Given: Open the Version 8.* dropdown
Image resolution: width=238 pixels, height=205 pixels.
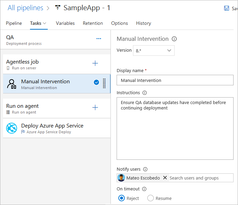Looking at the screenshot, I should click(x=153, y=51).
